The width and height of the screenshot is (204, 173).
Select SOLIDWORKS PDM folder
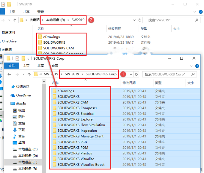pos(73,148)
